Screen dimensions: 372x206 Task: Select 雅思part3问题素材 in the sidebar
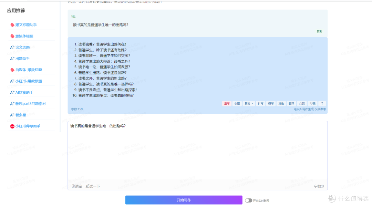(30, 104)
